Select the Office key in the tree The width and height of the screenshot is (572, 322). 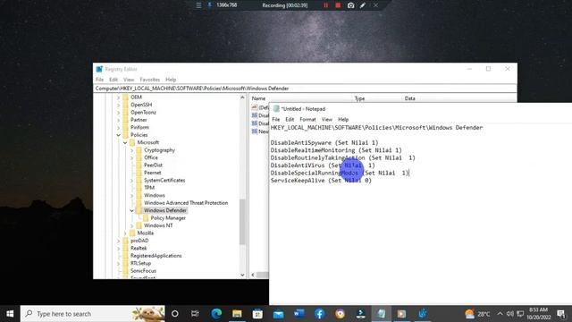(151, 157)
